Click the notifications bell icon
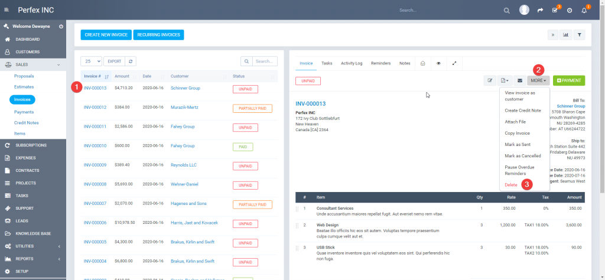The image size is (605, 280). pyautogui.click(x=584, y=11)
